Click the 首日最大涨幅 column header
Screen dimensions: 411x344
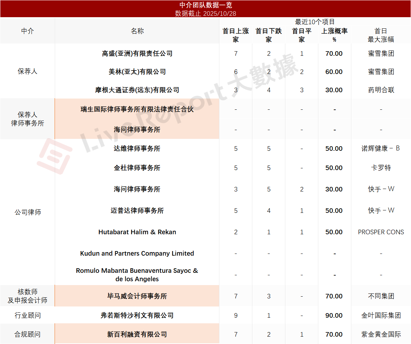point(381,35)
